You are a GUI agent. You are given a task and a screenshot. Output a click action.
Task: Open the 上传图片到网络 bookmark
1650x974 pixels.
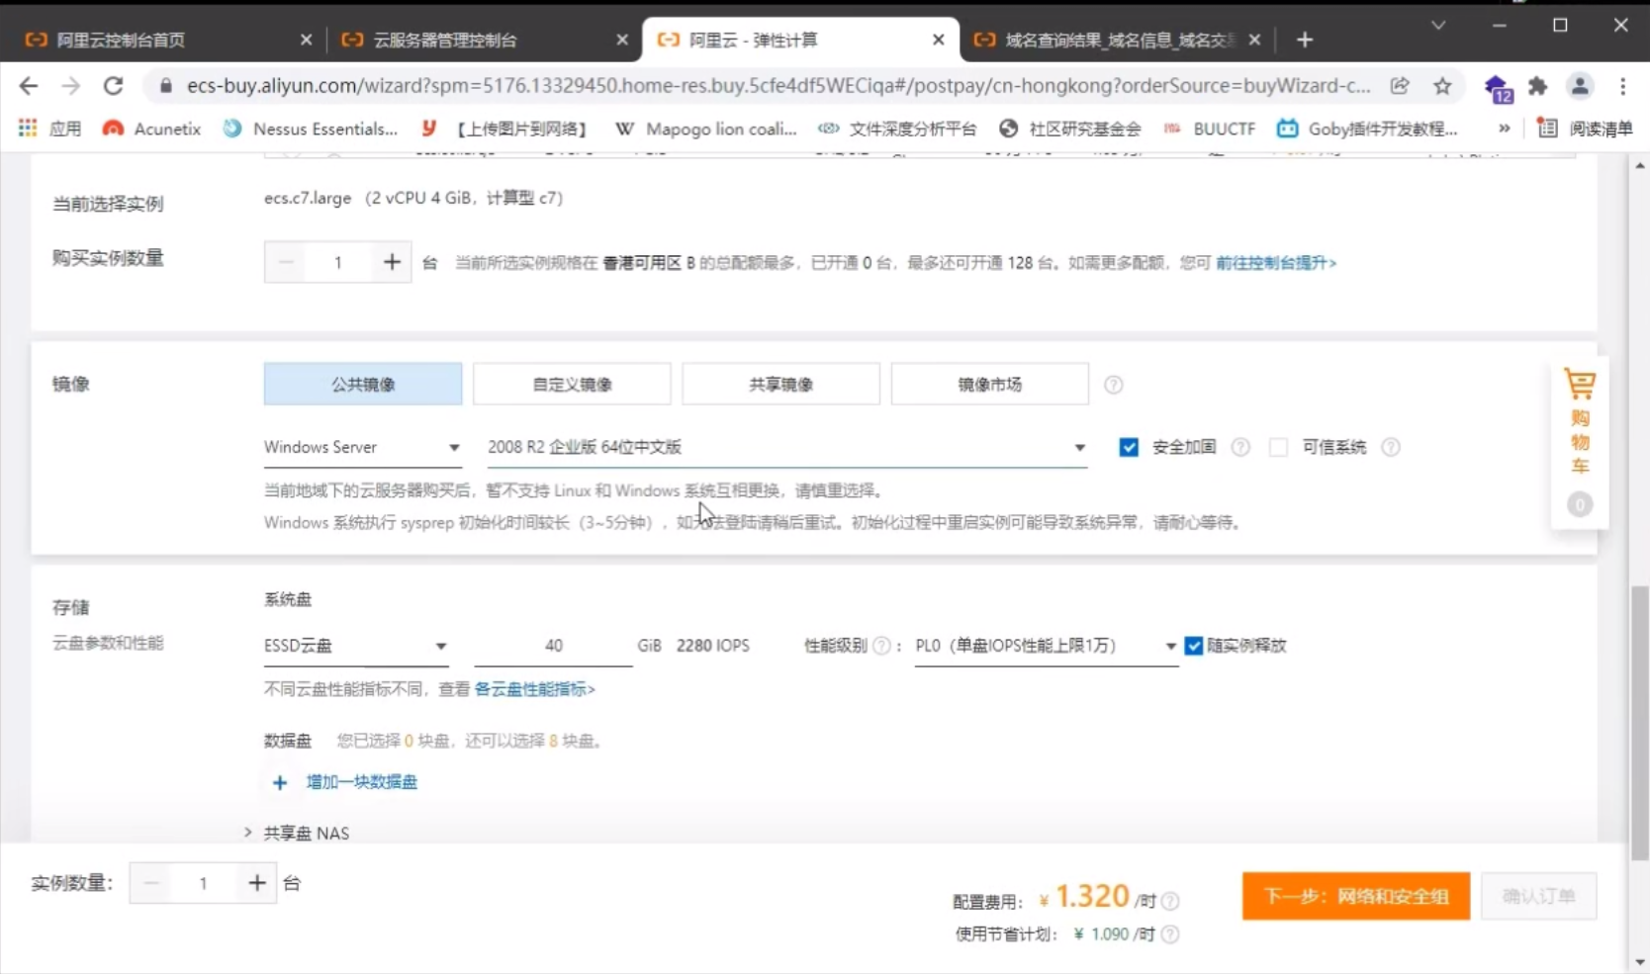(505, 129)
